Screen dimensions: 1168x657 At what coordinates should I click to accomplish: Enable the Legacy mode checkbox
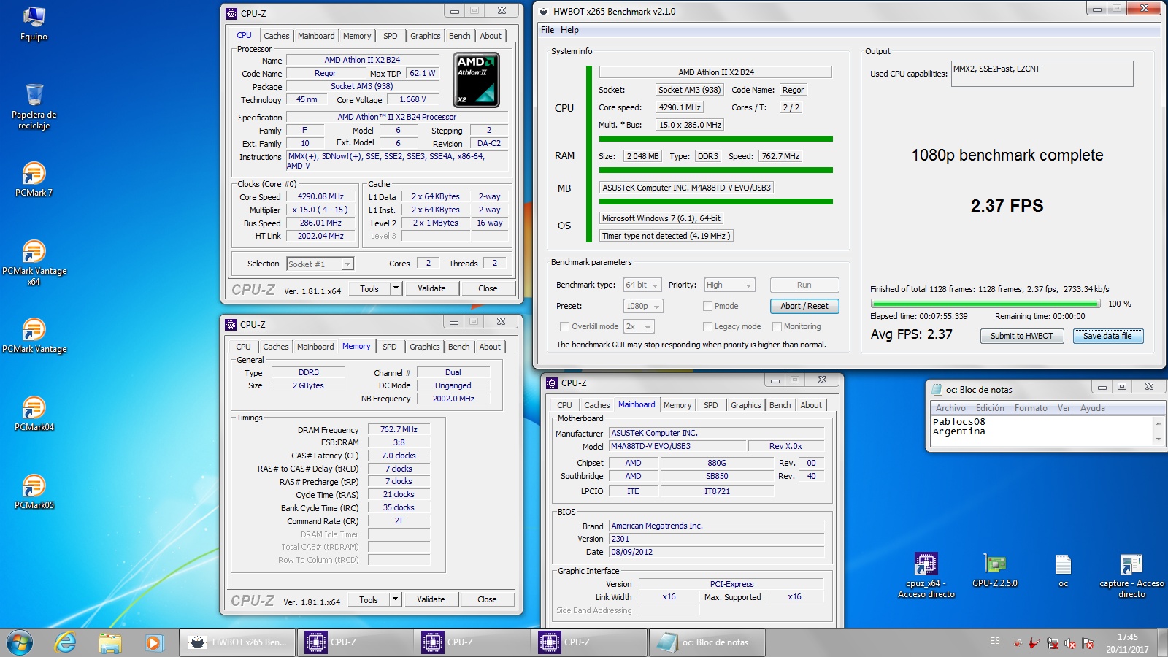(707, 326)
